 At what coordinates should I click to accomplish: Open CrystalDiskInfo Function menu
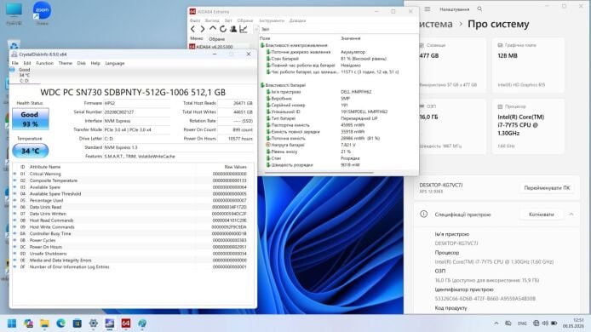(44, 63)
